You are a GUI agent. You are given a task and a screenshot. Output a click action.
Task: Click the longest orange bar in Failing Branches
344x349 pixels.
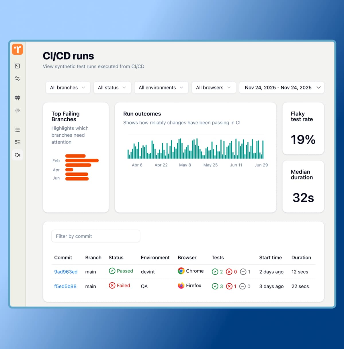pyautogui.click(x=82, y=160)
